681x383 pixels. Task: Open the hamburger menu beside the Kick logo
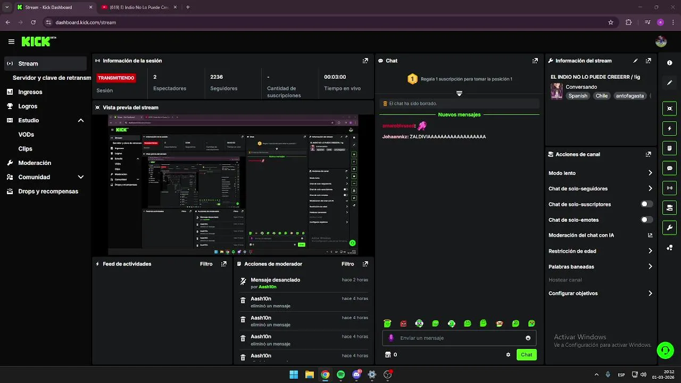(11, 41)
